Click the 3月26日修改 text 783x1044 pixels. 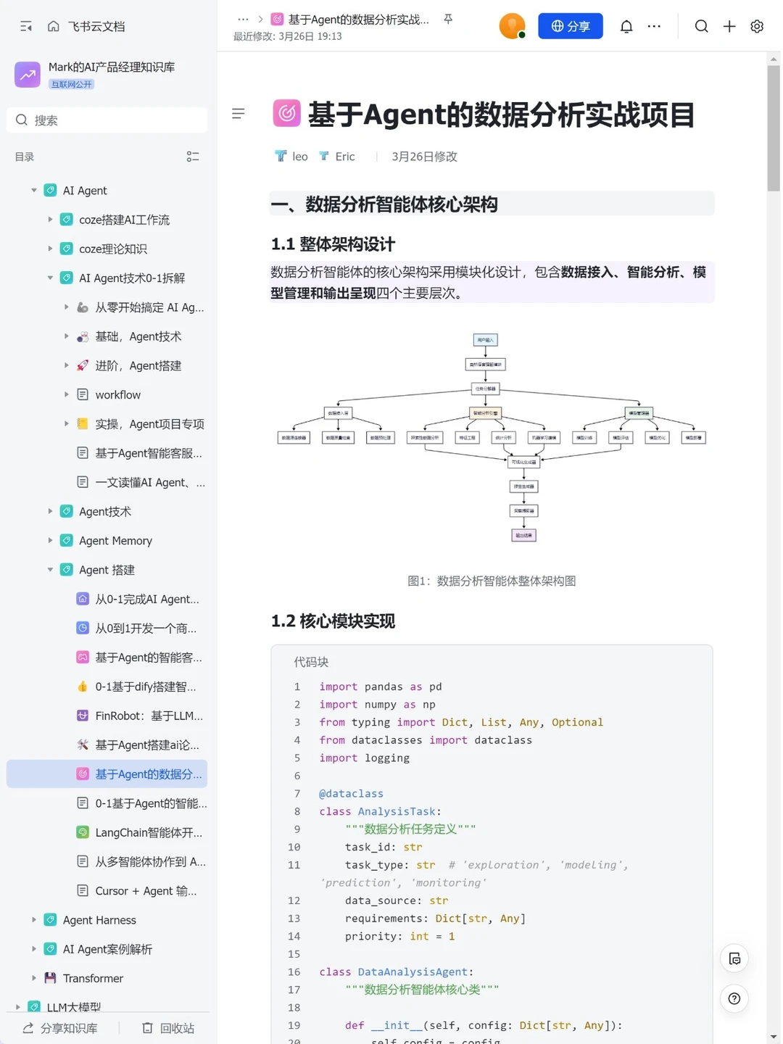(x=424, y=157)
